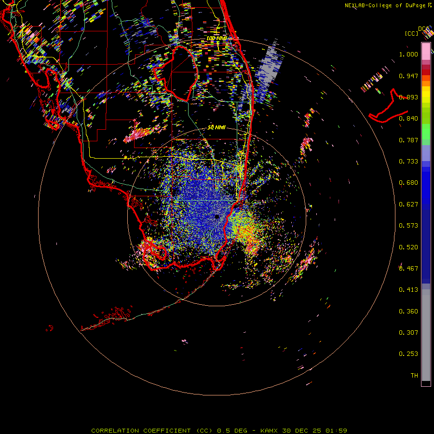Click the 100 NMI range ring label

217,38
